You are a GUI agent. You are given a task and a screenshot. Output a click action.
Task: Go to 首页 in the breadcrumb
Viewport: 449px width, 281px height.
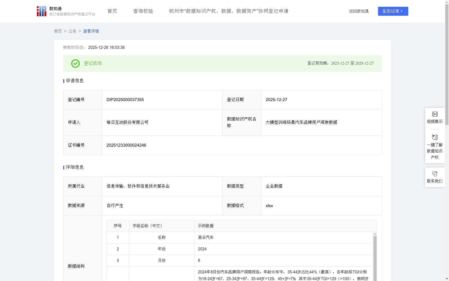(58, 31)
